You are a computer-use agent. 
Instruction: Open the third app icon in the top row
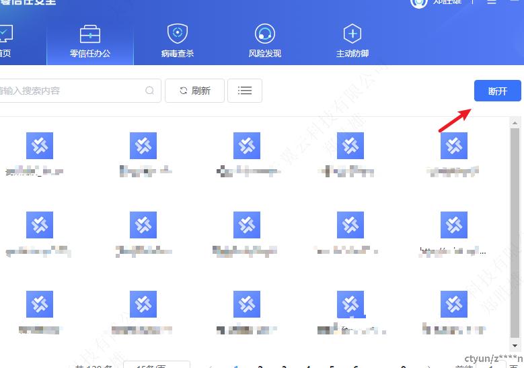click(247, 146)
